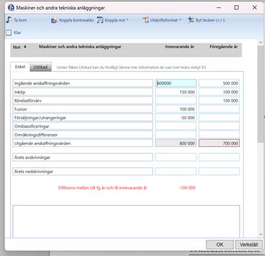The height and width of the screenshot is (256, 265).
Task: Switch to the Enkel tab
Action: point(20,67)
